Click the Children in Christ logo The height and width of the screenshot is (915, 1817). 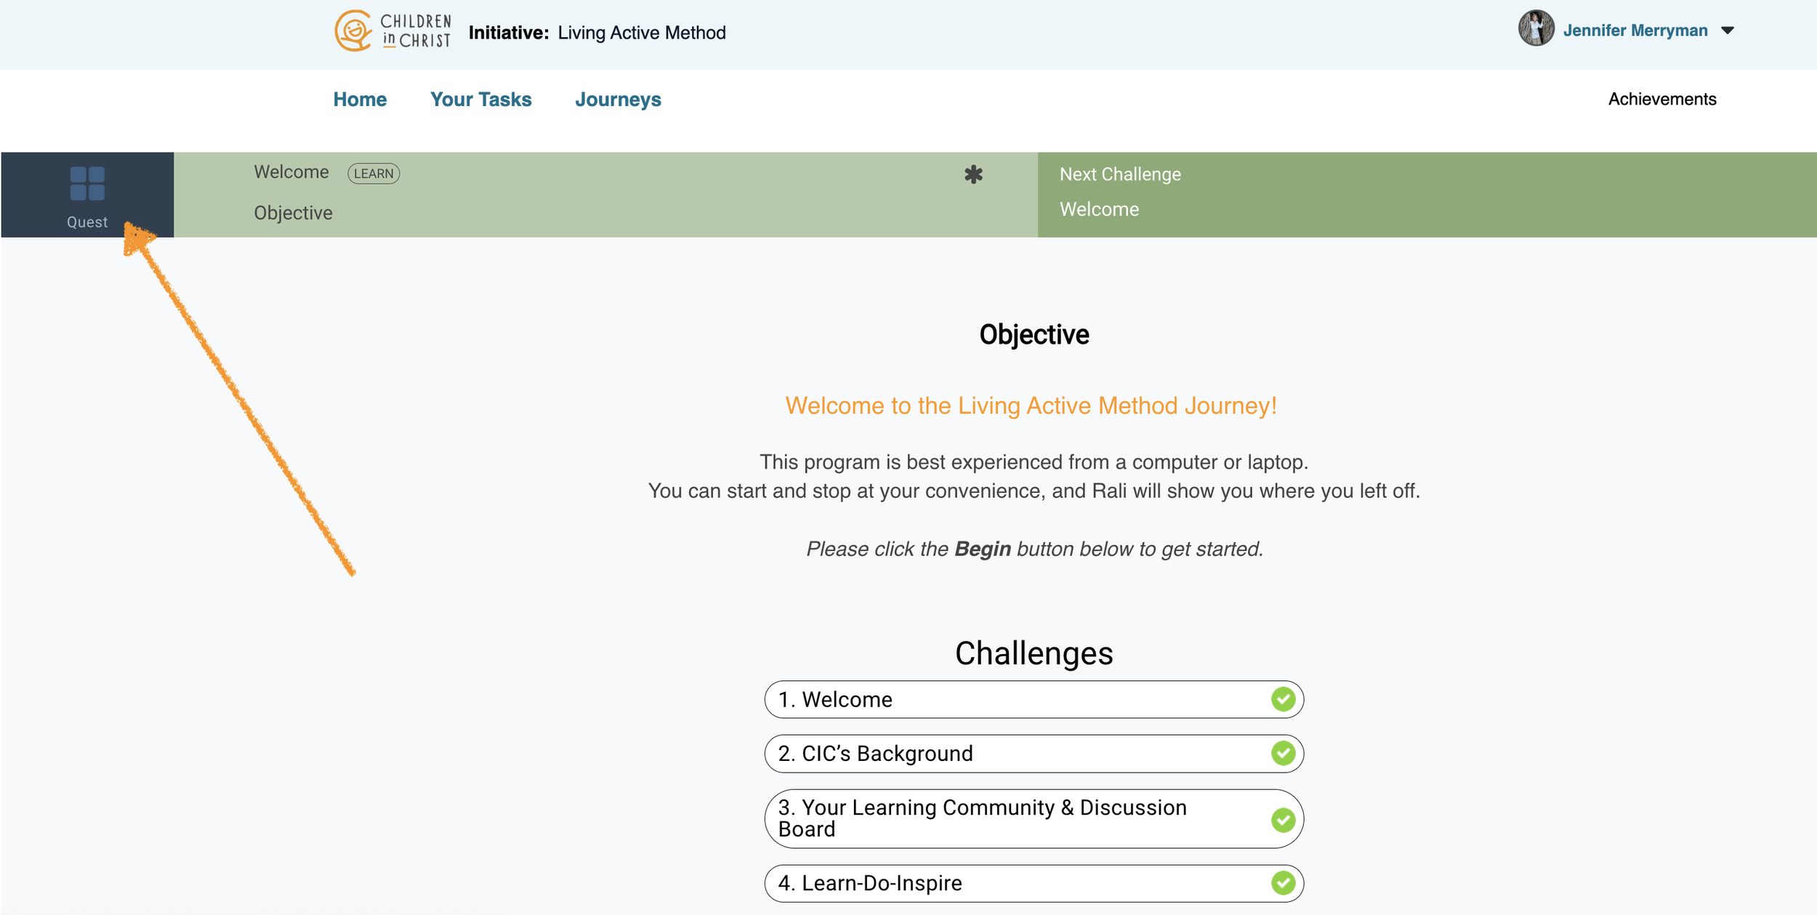click(x=393, y=31)
